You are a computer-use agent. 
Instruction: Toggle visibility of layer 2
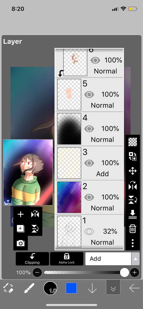pos(89,197)
